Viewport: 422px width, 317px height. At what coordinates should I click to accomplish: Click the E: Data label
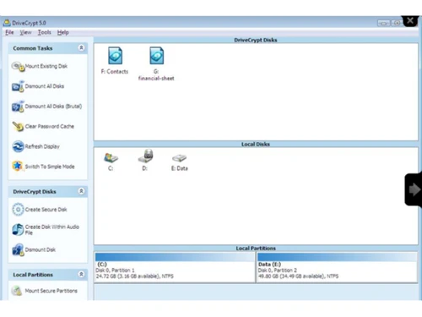coord(180,168)
